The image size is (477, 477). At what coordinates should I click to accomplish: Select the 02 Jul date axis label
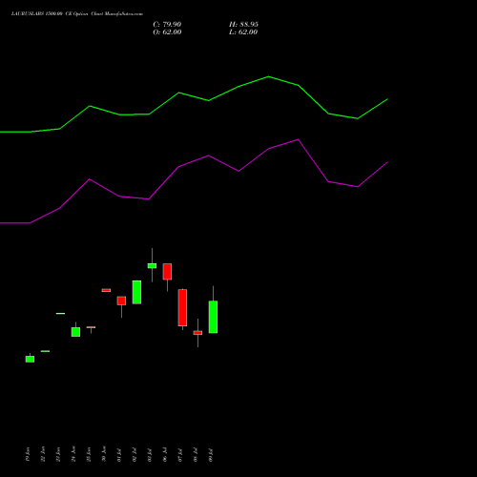point(135,455)
